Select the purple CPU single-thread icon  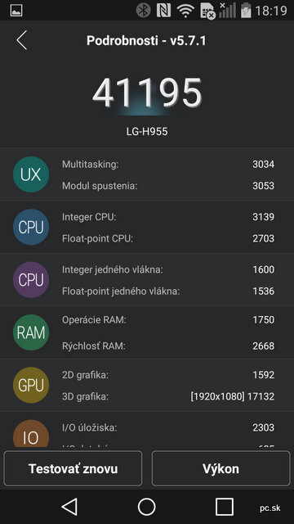click(x=31, y=280)
